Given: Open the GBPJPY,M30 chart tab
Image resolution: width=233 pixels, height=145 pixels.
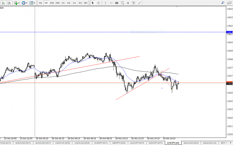Looking at the screenshot, I should [x=119, y=143].
